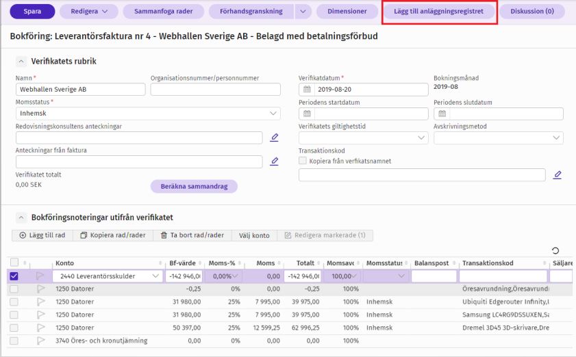
Task: Toggle the select-all checkbox in table header
Action: tap(14, 263)
